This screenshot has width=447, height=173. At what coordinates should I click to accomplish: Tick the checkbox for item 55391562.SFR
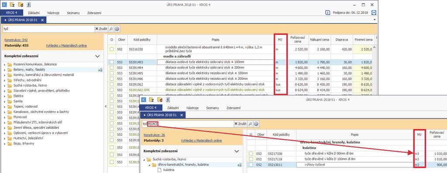[x=112, y=90]
